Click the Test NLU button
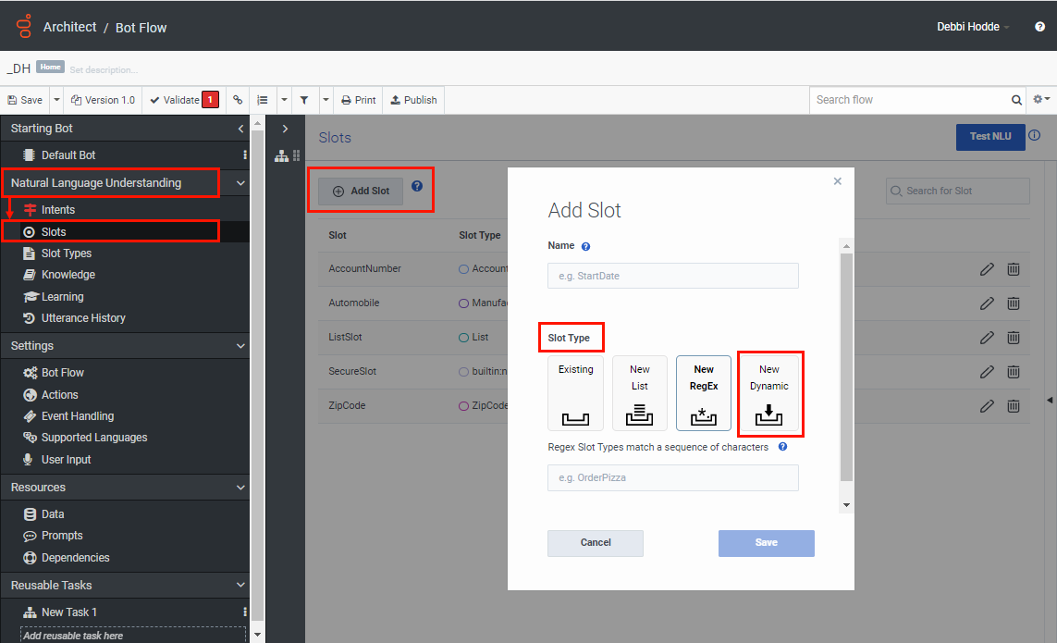This screenshot has width=1057, height=643. click(990, 136)
